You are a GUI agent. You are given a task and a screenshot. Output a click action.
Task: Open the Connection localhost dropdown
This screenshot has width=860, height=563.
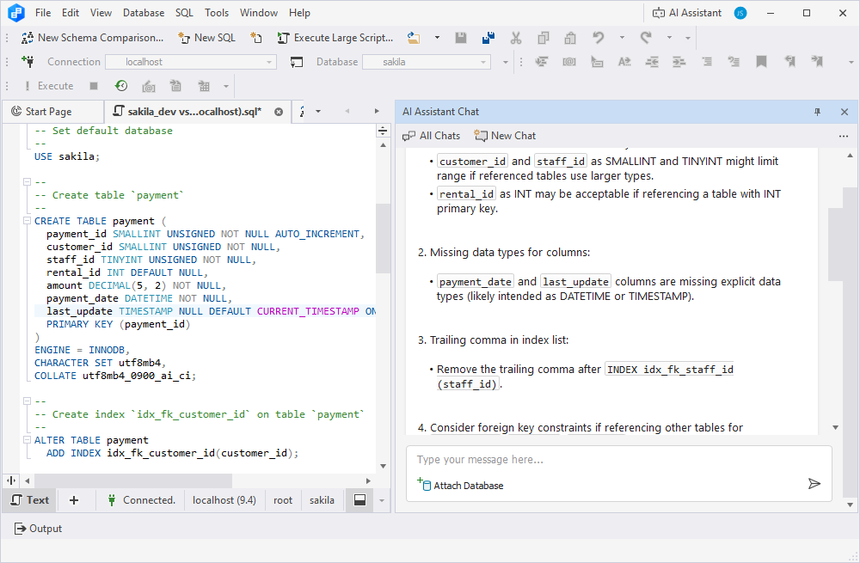[x=191, y=62]
